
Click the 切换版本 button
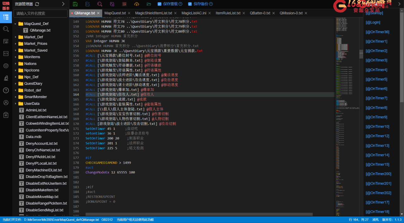click(x=6, y=6)
